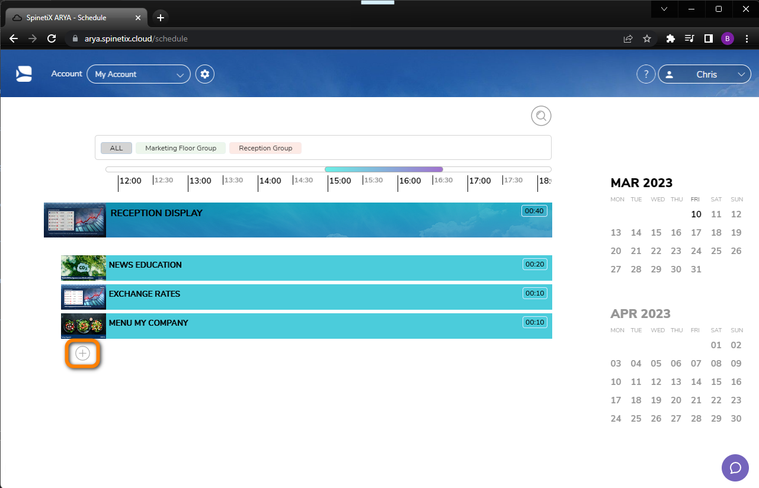
Task: Select the ALL screens filter
Action: click(x=116, y=147)
